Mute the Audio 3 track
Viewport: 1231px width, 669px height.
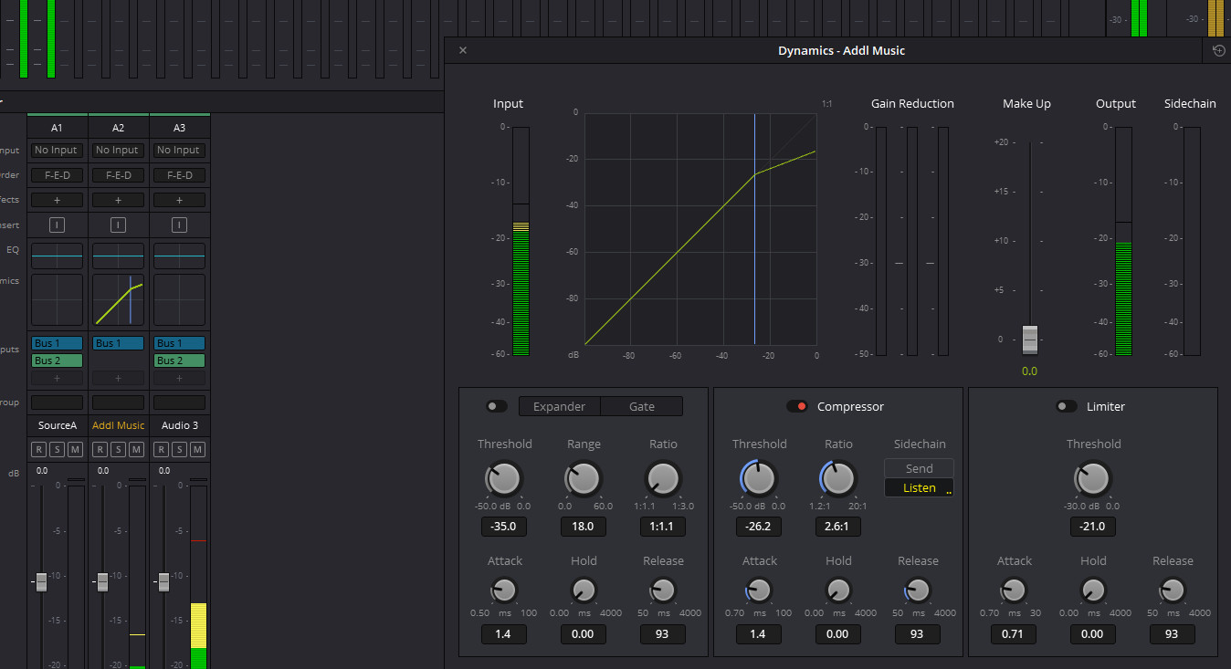coord(197,449)
